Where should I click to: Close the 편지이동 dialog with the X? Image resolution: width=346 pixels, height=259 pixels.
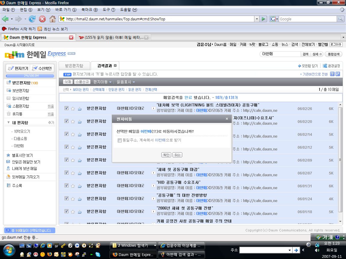click(227, 119)
